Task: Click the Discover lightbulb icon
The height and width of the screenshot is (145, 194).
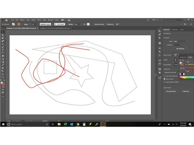Action: coord(148,20)
